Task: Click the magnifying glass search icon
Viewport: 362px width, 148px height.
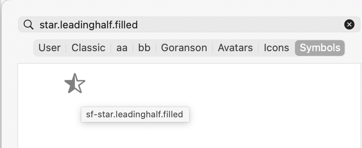Action: (28, 24)
